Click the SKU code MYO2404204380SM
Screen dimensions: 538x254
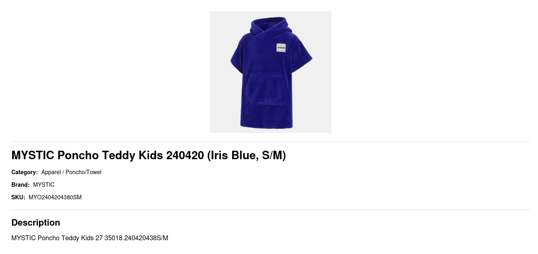click(55, 197)
